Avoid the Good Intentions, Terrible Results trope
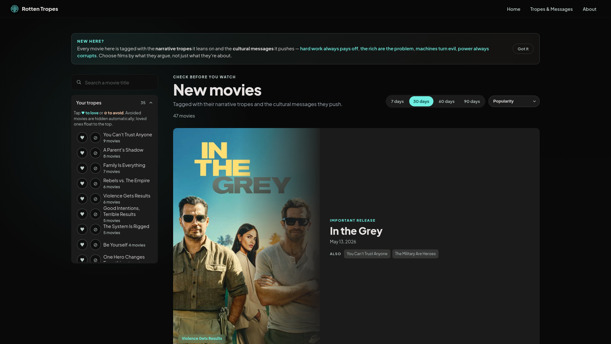The image size is (611, 344). [x=95, y=214]
